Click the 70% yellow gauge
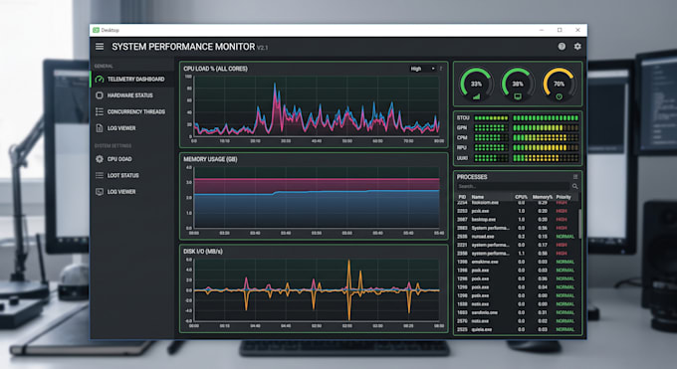This screenshot has width=677, height=369. tap(559, 85)
